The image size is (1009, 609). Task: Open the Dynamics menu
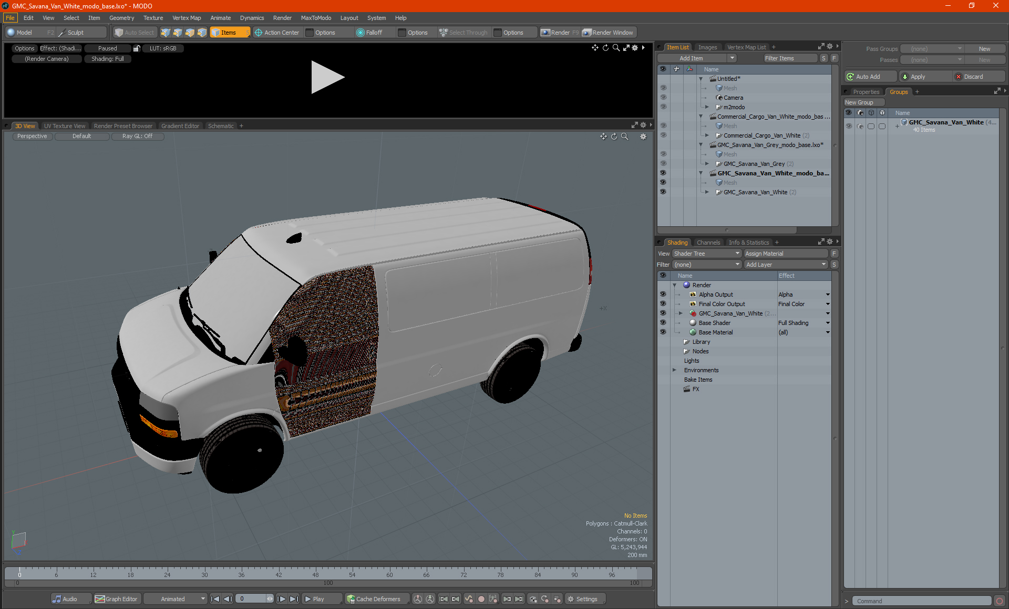(252, 18)
